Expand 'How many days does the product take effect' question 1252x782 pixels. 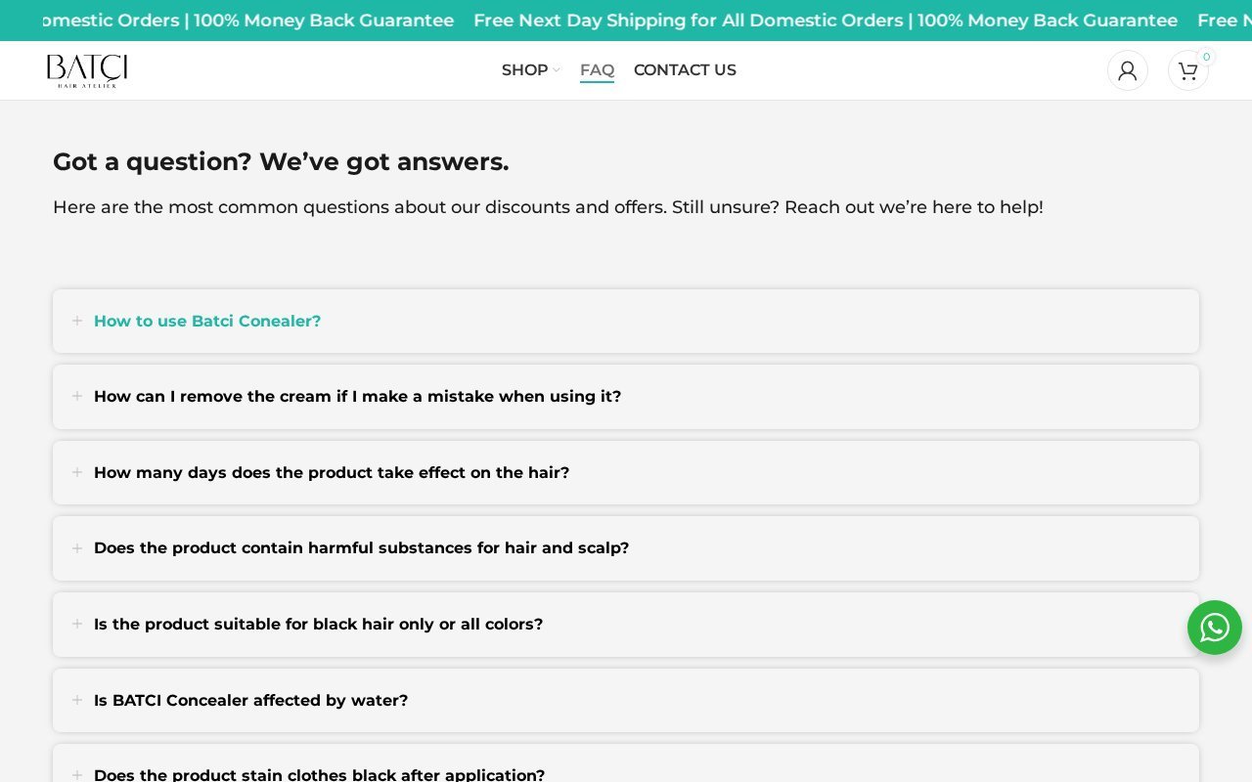pyautogui.click(x=626, y=473)
